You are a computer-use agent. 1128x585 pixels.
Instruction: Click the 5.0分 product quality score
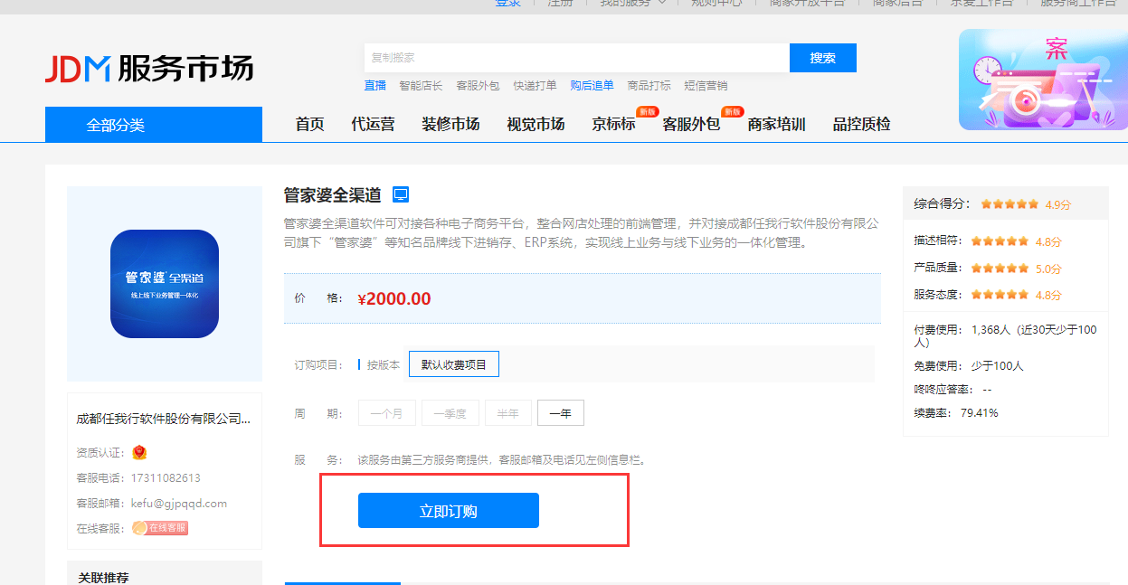click(1048, 269)
